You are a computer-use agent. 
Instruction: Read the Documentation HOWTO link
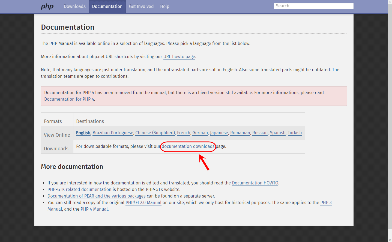point(255,183)
